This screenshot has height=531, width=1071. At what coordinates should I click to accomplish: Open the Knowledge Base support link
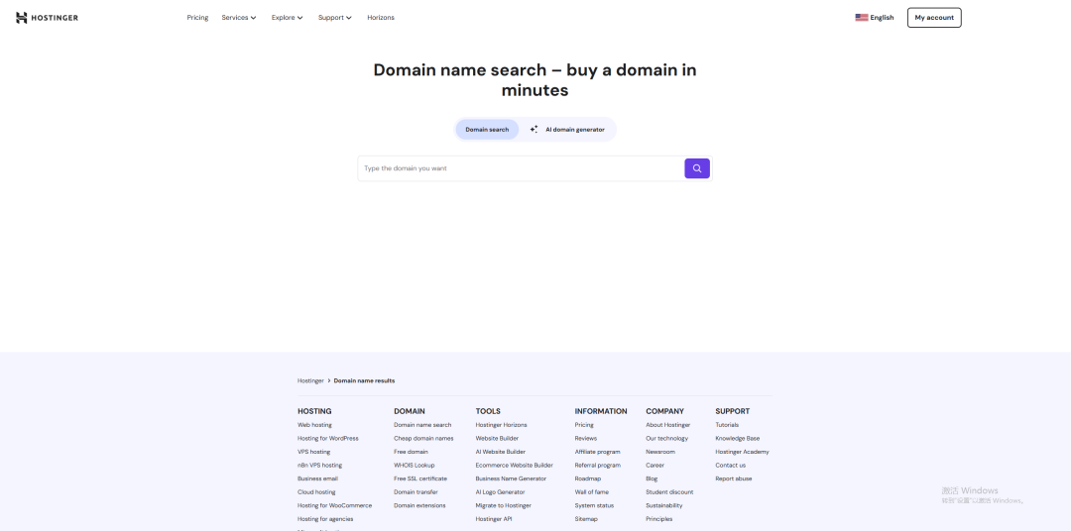[x=737, y=439]
